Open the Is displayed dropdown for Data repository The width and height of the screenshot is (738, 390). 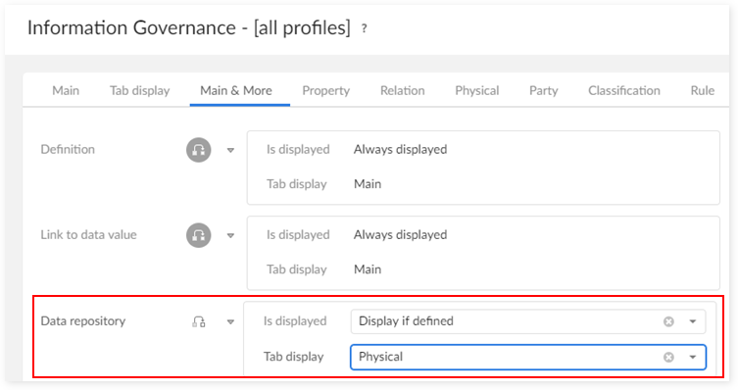693,321
